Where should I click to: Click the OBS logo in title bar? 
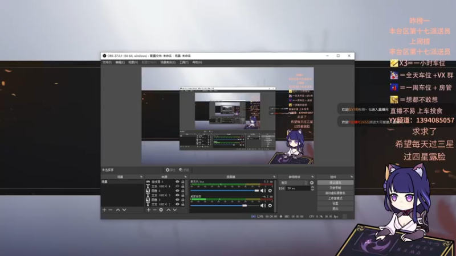[104, 56]
